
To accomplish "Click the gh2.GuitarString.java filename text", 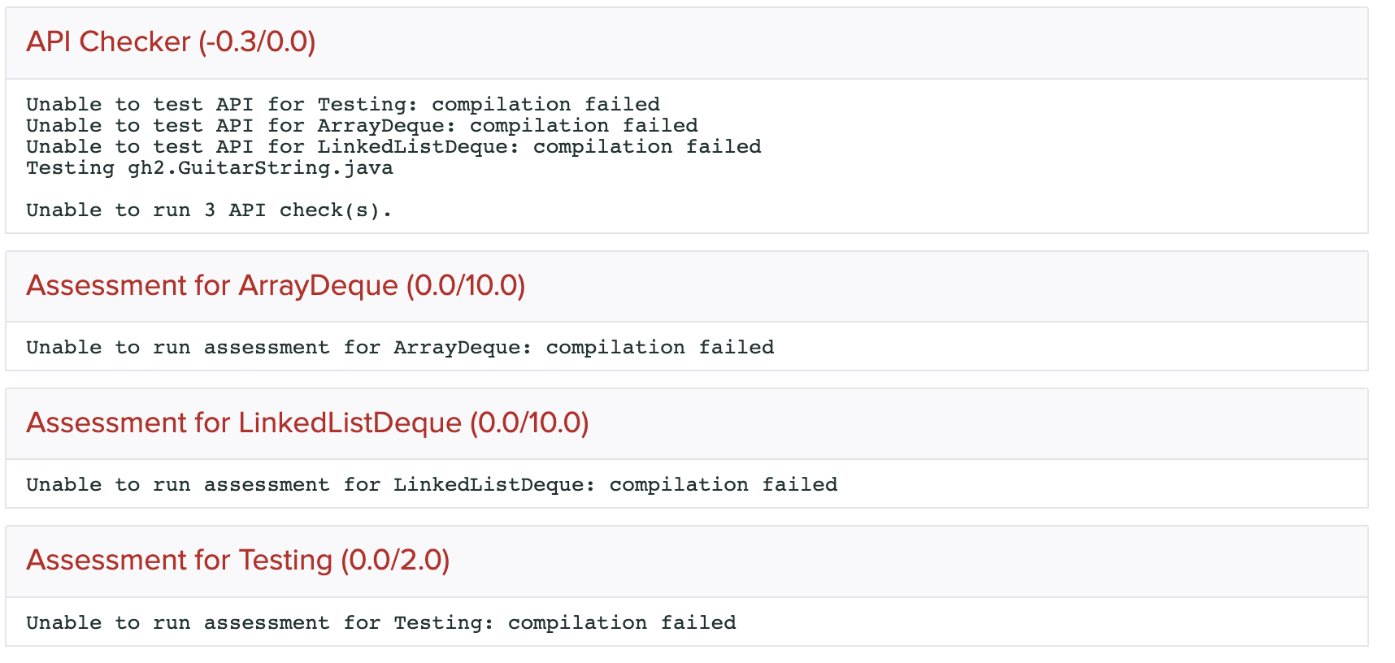I will (260, 167).
